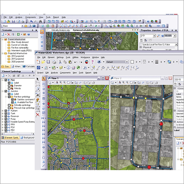Select the 2010 projected scenario
The height and width of the screenshot is (184, 184).
tap(18, 56)
